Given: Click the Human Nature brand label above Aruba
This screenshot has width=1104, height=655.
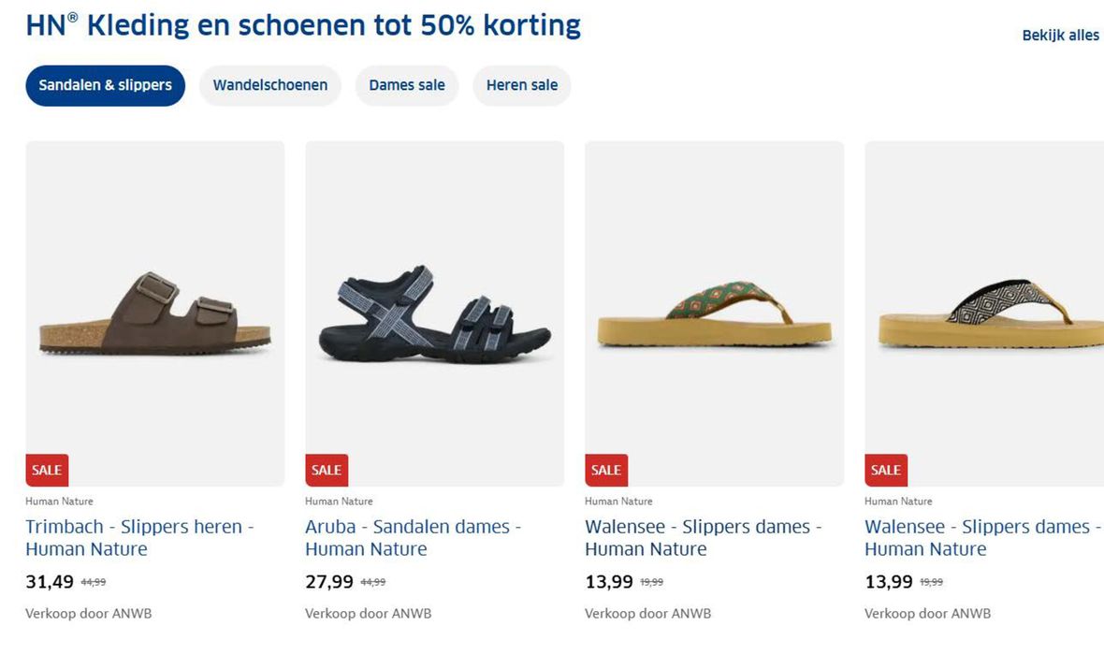Looking at the screenshot, I should tap(339, 502).
